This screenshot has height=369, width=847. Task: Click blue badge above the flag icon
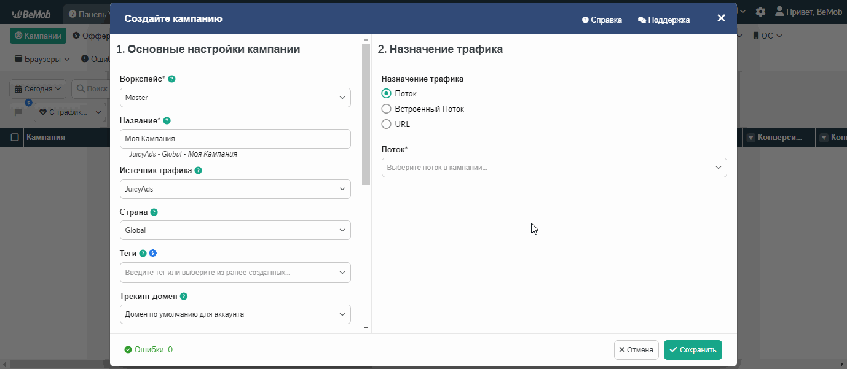coord(28,103)
